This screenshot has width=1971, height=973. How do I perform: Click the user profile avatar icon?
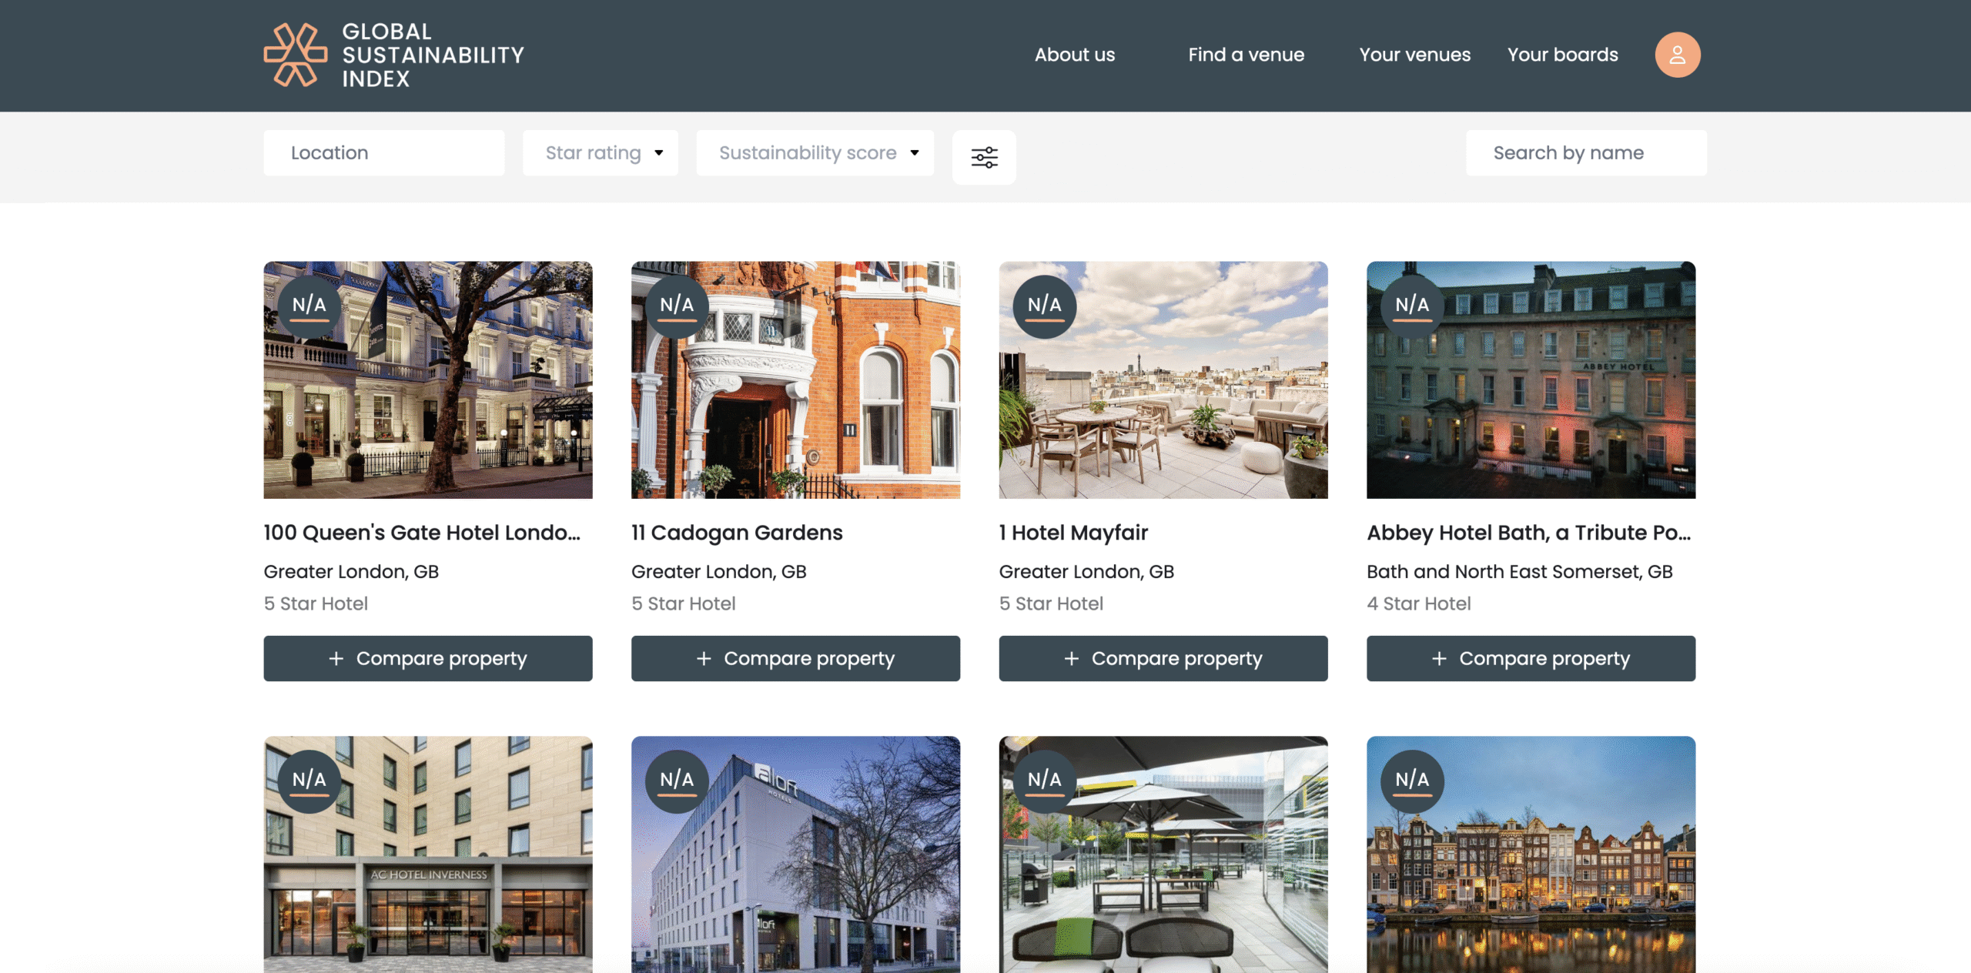point(1677,55)
